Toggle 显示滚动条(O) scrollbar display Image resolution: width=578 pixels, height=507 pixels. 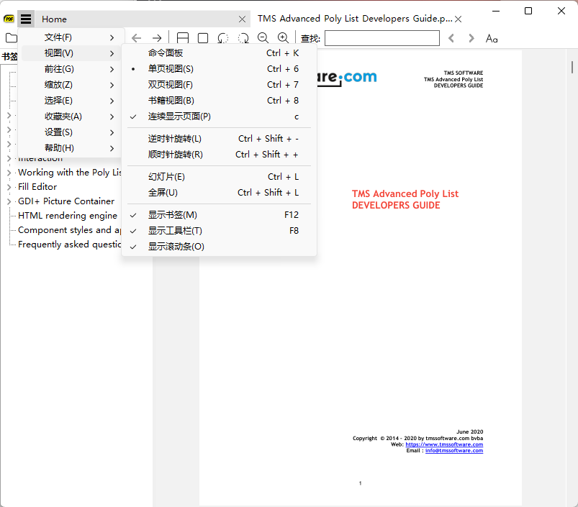pos(219,247)
